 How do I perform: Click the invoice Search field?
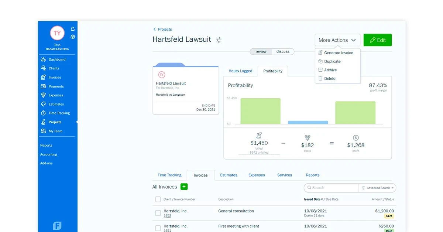tap(330, 188)
